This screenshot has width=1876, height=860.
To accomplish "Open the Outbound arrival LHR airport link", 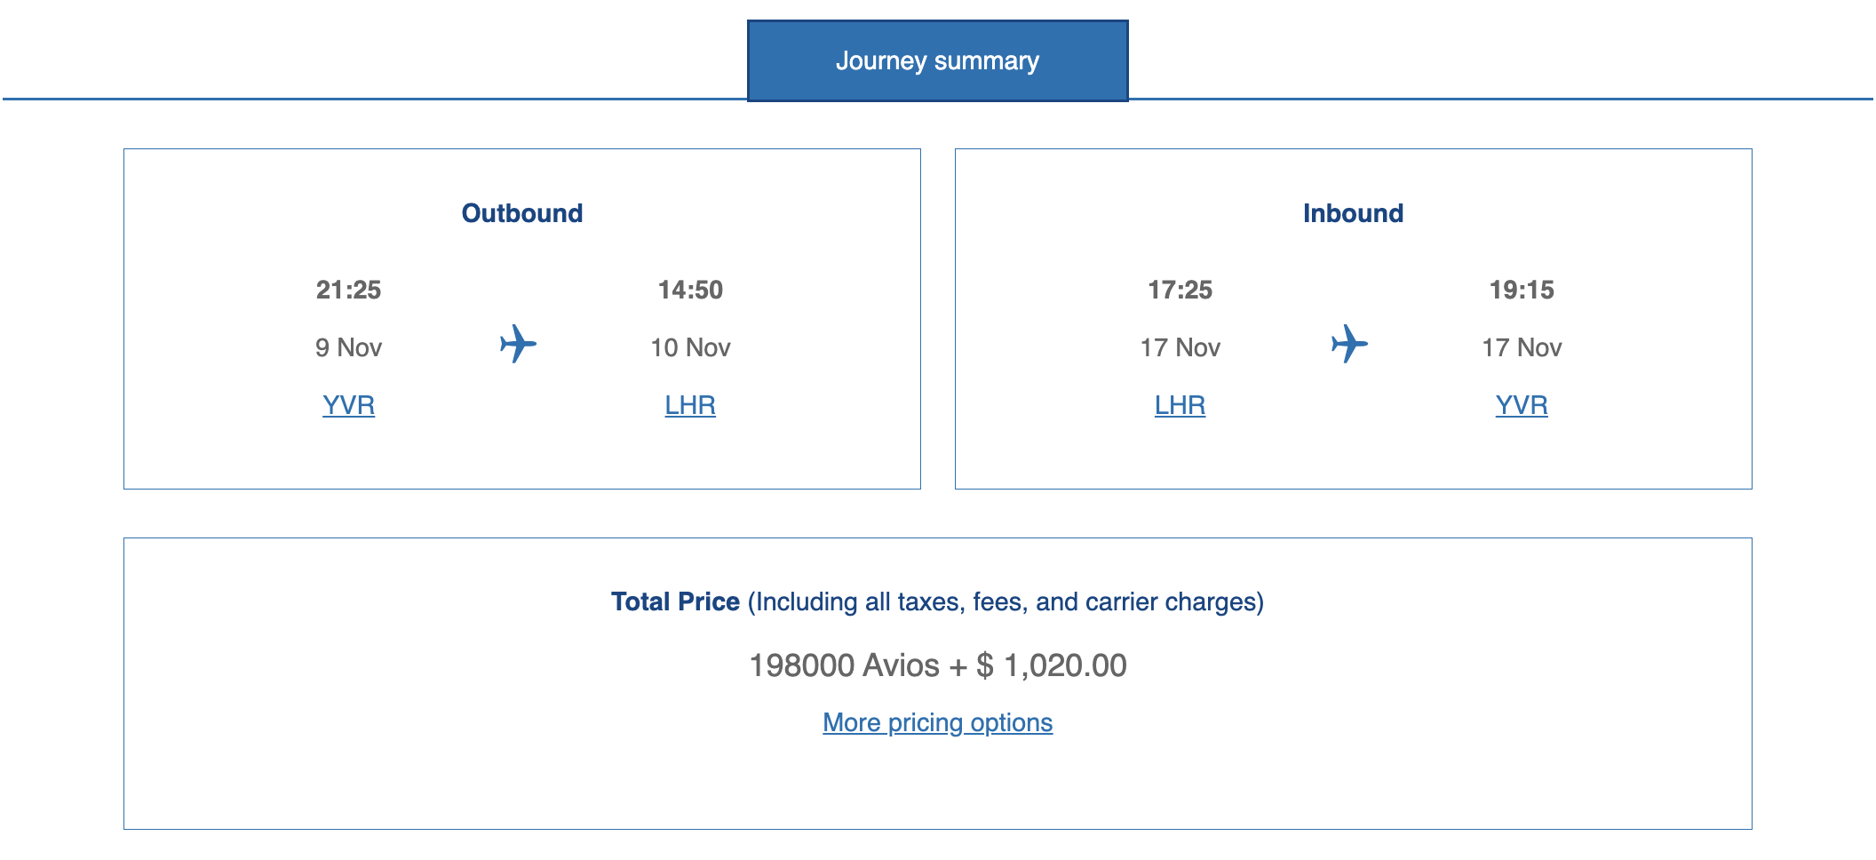I will click(x=690, y=405).
